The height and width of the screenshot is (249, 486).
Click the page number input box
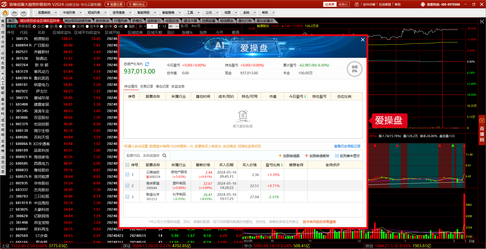(152, 26)
